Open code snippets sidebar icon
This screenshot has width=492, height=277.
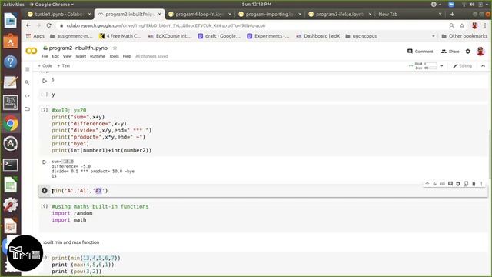[x=27, y=95]
